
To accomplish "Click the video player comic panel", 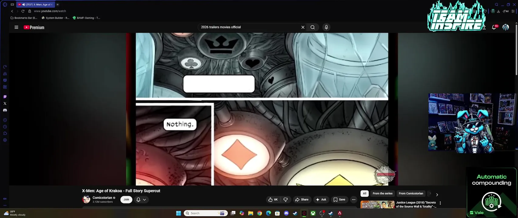I will coord(262,109).
